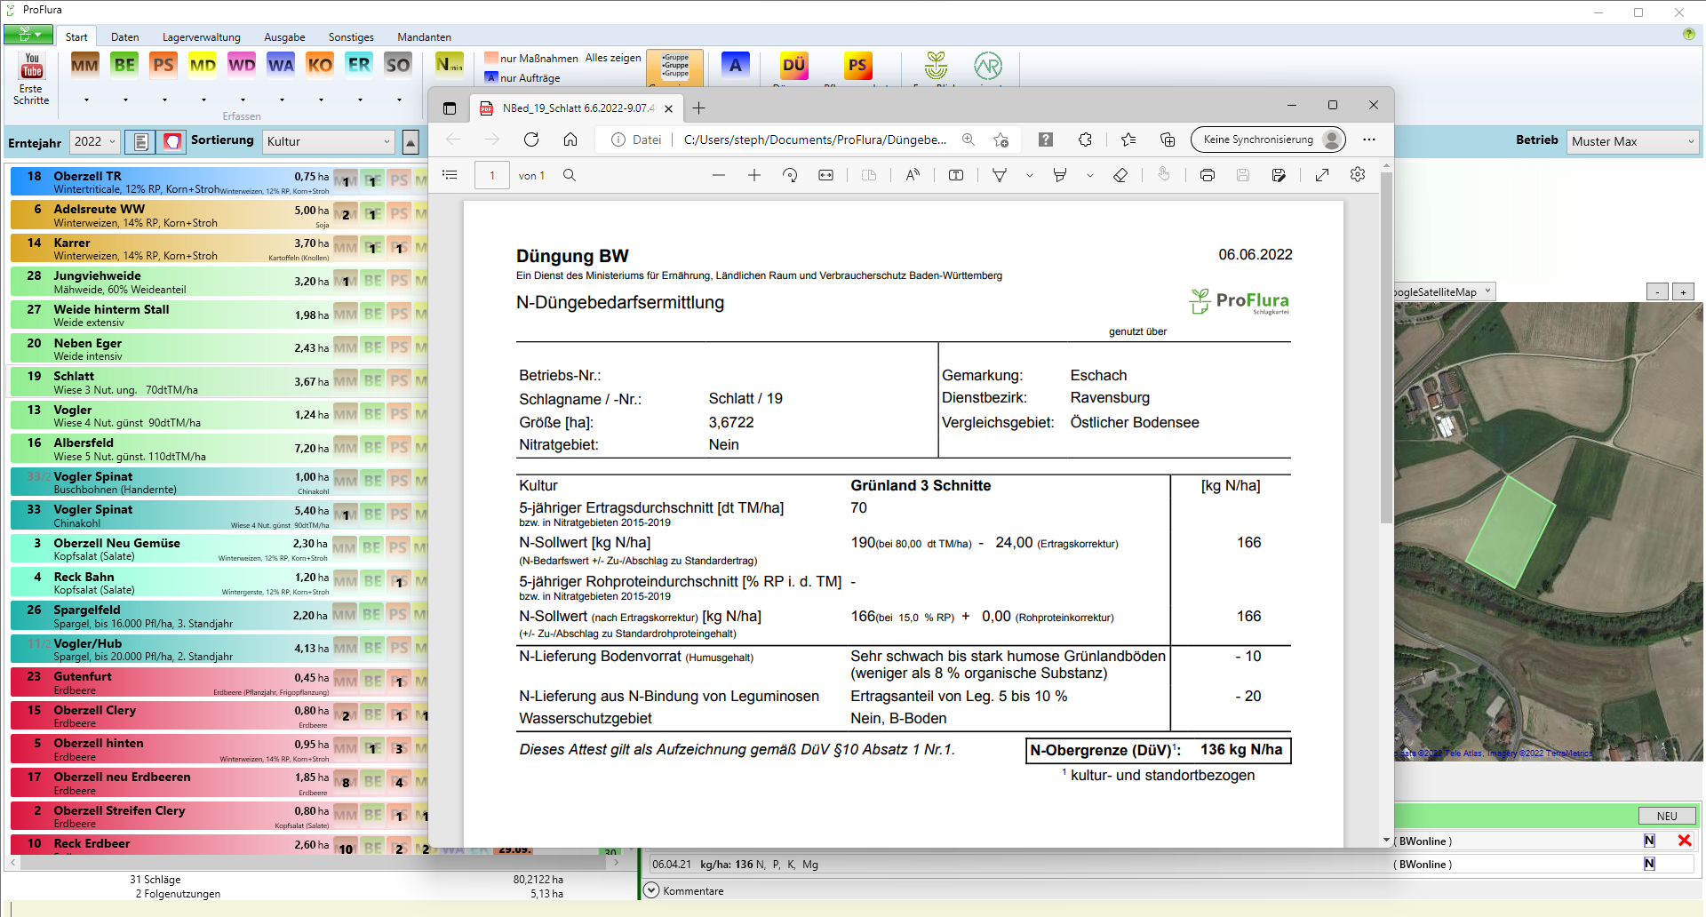Click Alles zeigen in ribbon
The height and width of the screenshot is (917, 1706).
click(612, 58)
